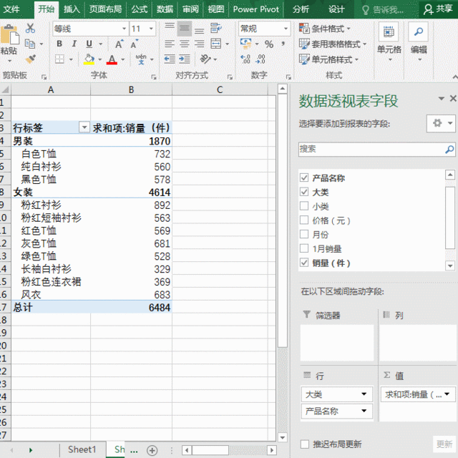Uncheck the 大类 field
The width and height of the screenshot is (458, 458).
pos(304,192)
